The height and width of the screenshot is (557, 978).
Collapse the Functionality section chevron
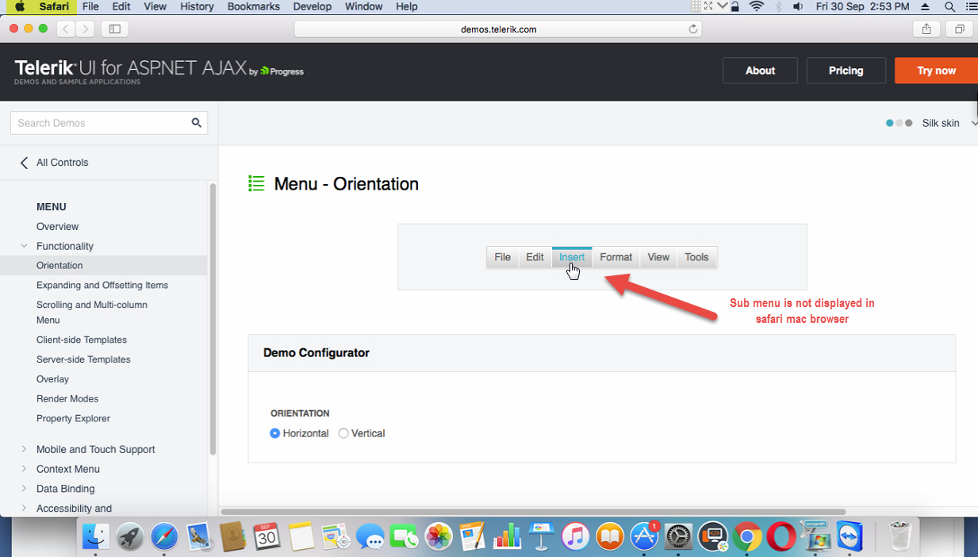24,246
